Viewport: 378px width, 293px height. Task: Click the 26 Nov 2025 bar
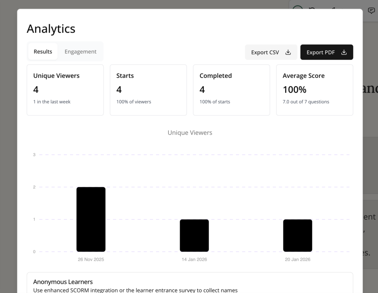click(91, 219)
